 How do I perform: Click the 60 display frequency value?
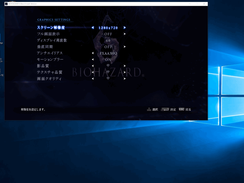coord(108,41)
